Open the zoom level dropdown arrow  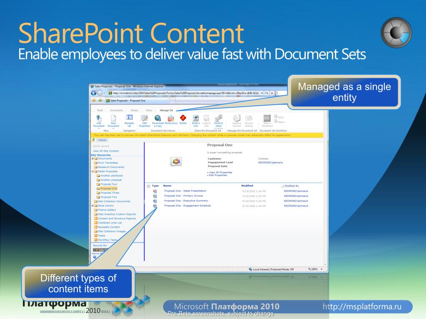click(x=322, y=269)
